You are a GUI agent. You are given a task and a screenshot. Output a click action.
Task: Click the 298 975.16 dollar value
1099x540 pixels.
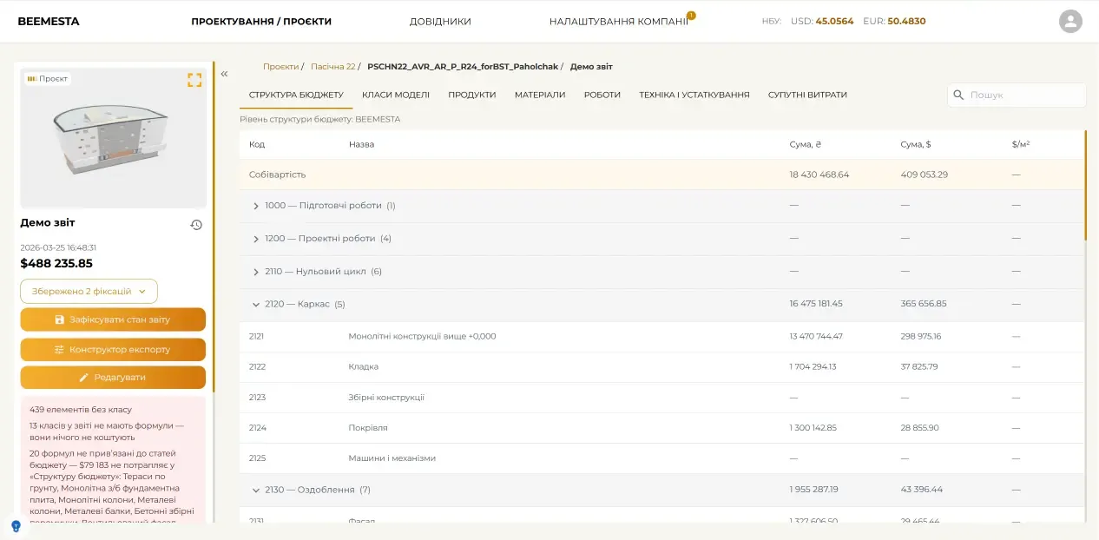point(921,337)
